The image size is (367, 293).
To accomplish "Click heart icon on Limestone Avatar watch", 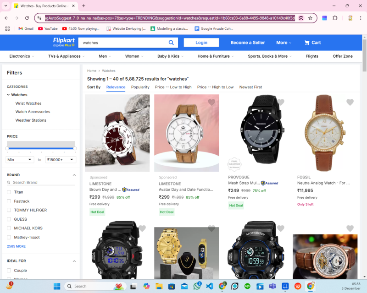I will coord(211,102).
